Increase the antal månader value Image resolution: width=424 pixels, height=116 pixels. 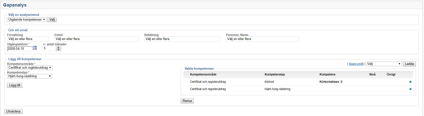58,47
